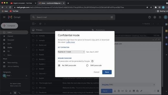Save the confidential mode settings

point(107,72)
